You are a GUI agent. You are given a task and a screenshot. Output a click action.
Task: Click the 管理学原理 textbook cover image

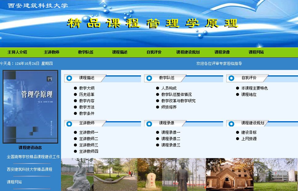pos(30,107)
